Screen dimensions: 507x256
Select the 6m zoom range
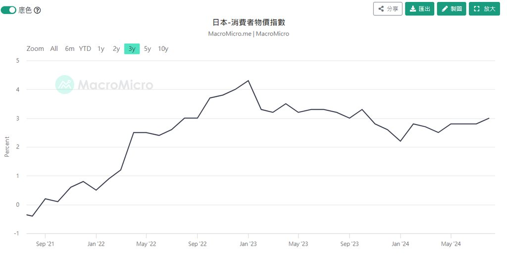70,48
